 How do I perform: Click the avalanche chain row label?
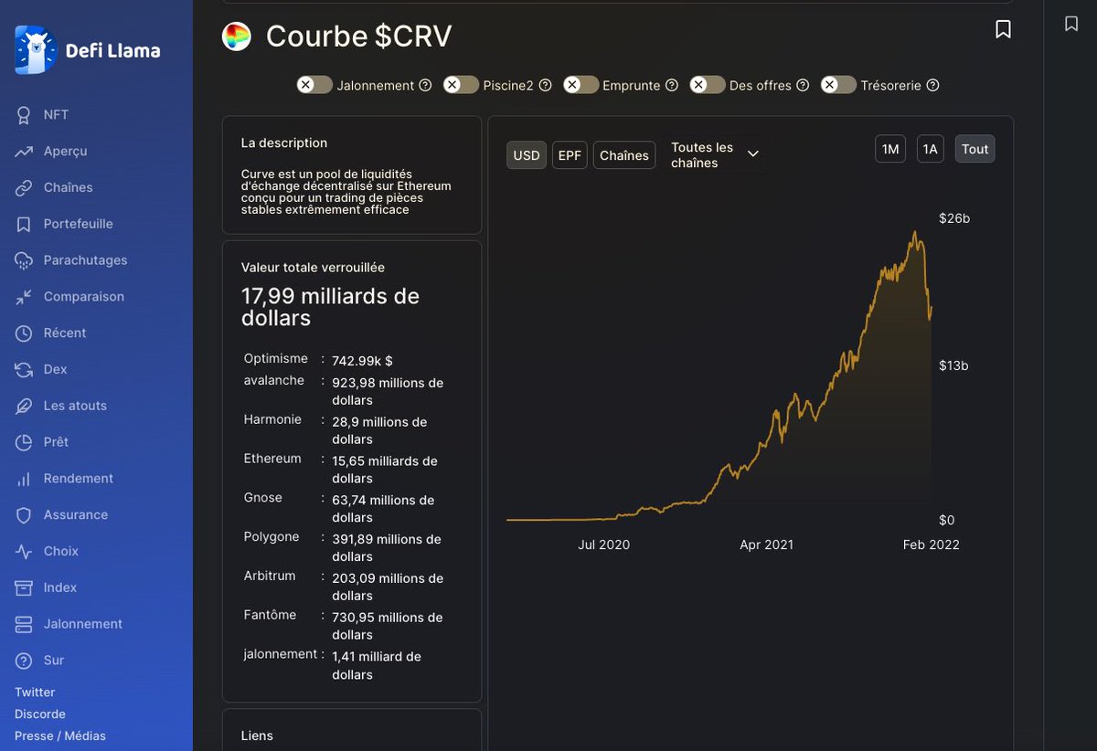pyautogui.click(x=274, y=380)
